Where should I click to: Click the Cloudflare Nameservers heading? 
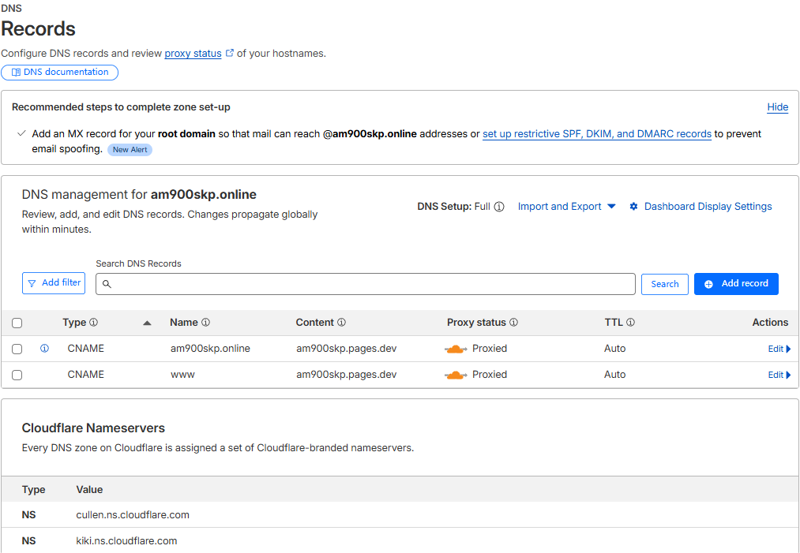tap(93, 428)
